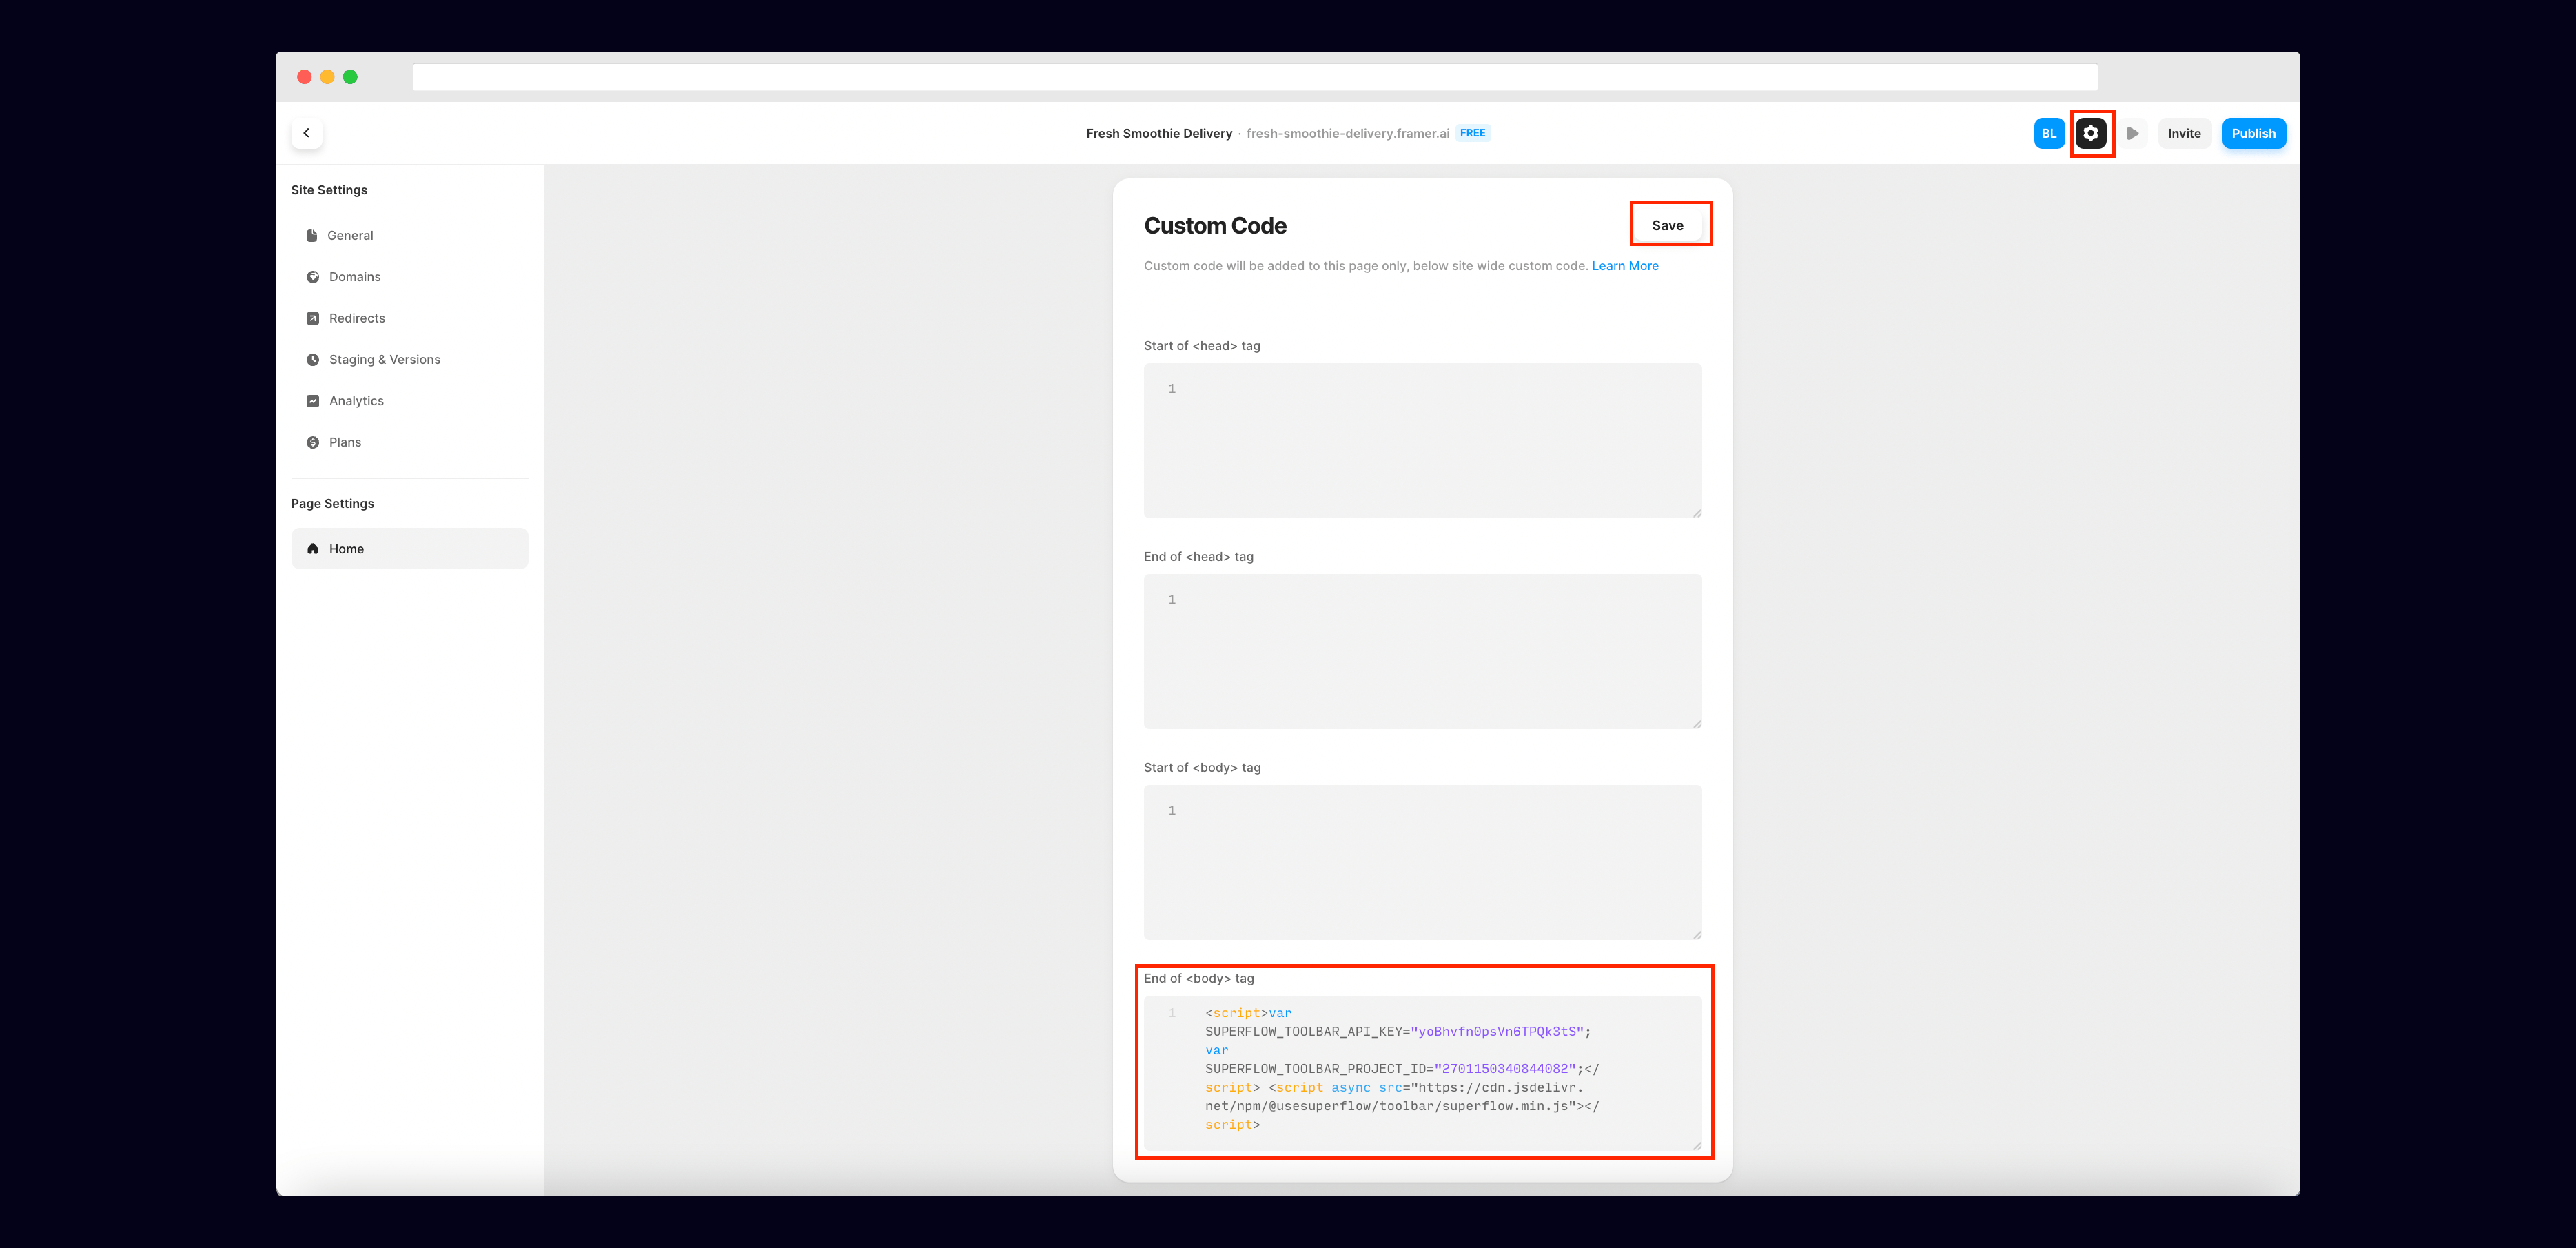Open Redirects settings
2576x1248 pixels.
[410, 318]
